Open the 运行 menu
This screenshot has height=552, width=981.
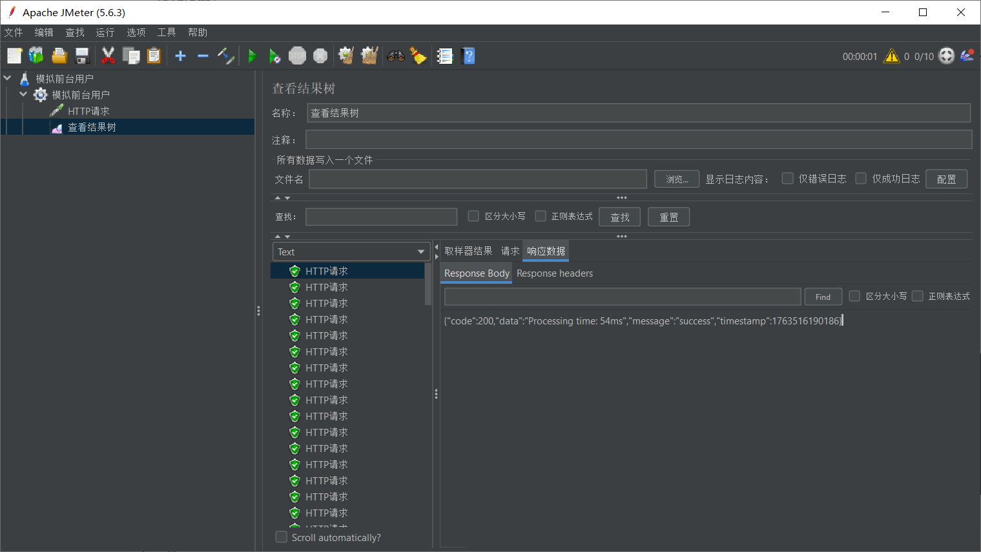point(105,32)
